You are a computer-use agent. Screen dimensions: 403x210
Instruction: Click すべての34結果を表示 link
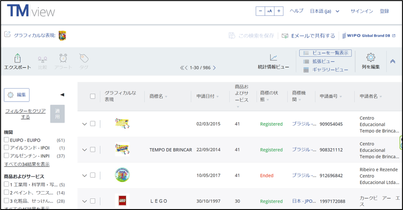27,164
